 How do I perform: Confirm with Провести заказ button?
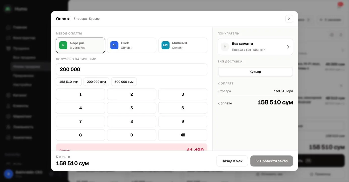(x=272, y=161)
